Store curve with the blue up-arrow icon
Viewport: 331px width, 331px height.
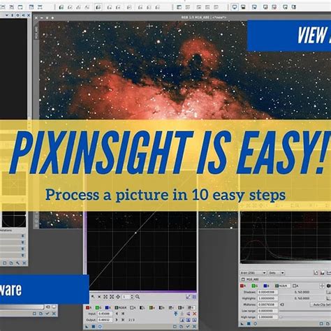coord(176,314)
